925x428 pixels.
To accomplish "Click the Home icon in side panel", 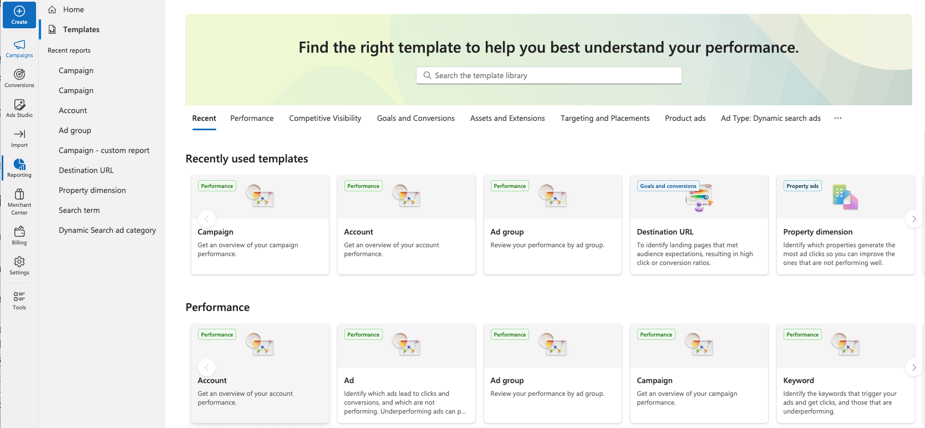I will coord(52,9).
